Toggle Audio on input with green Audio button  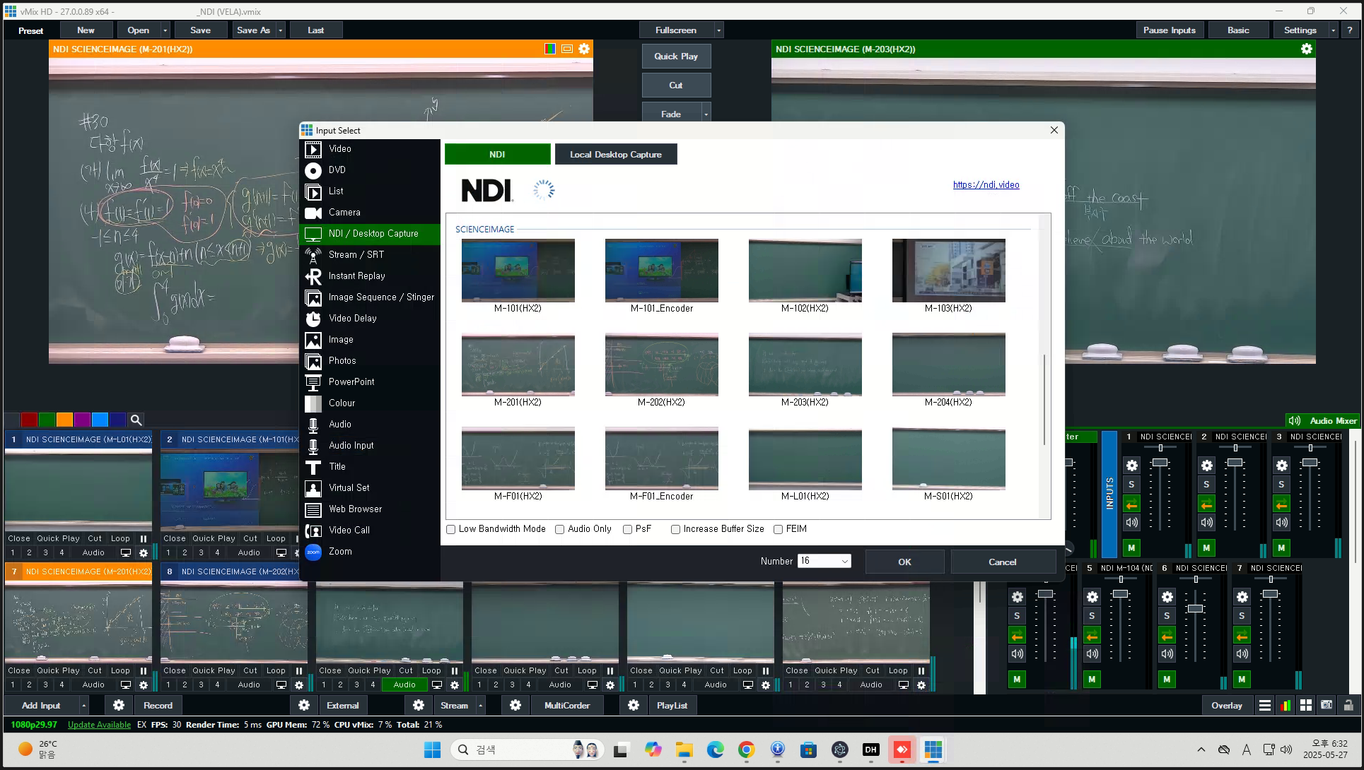(x=404, y=685)
